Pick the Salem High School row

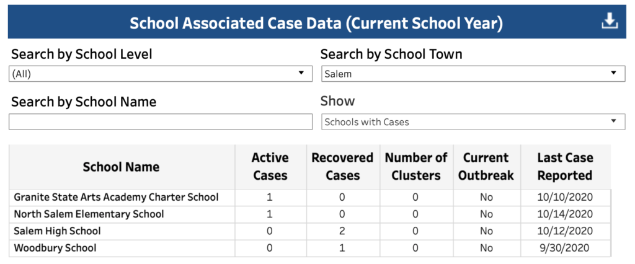click(x=310, y=231)
